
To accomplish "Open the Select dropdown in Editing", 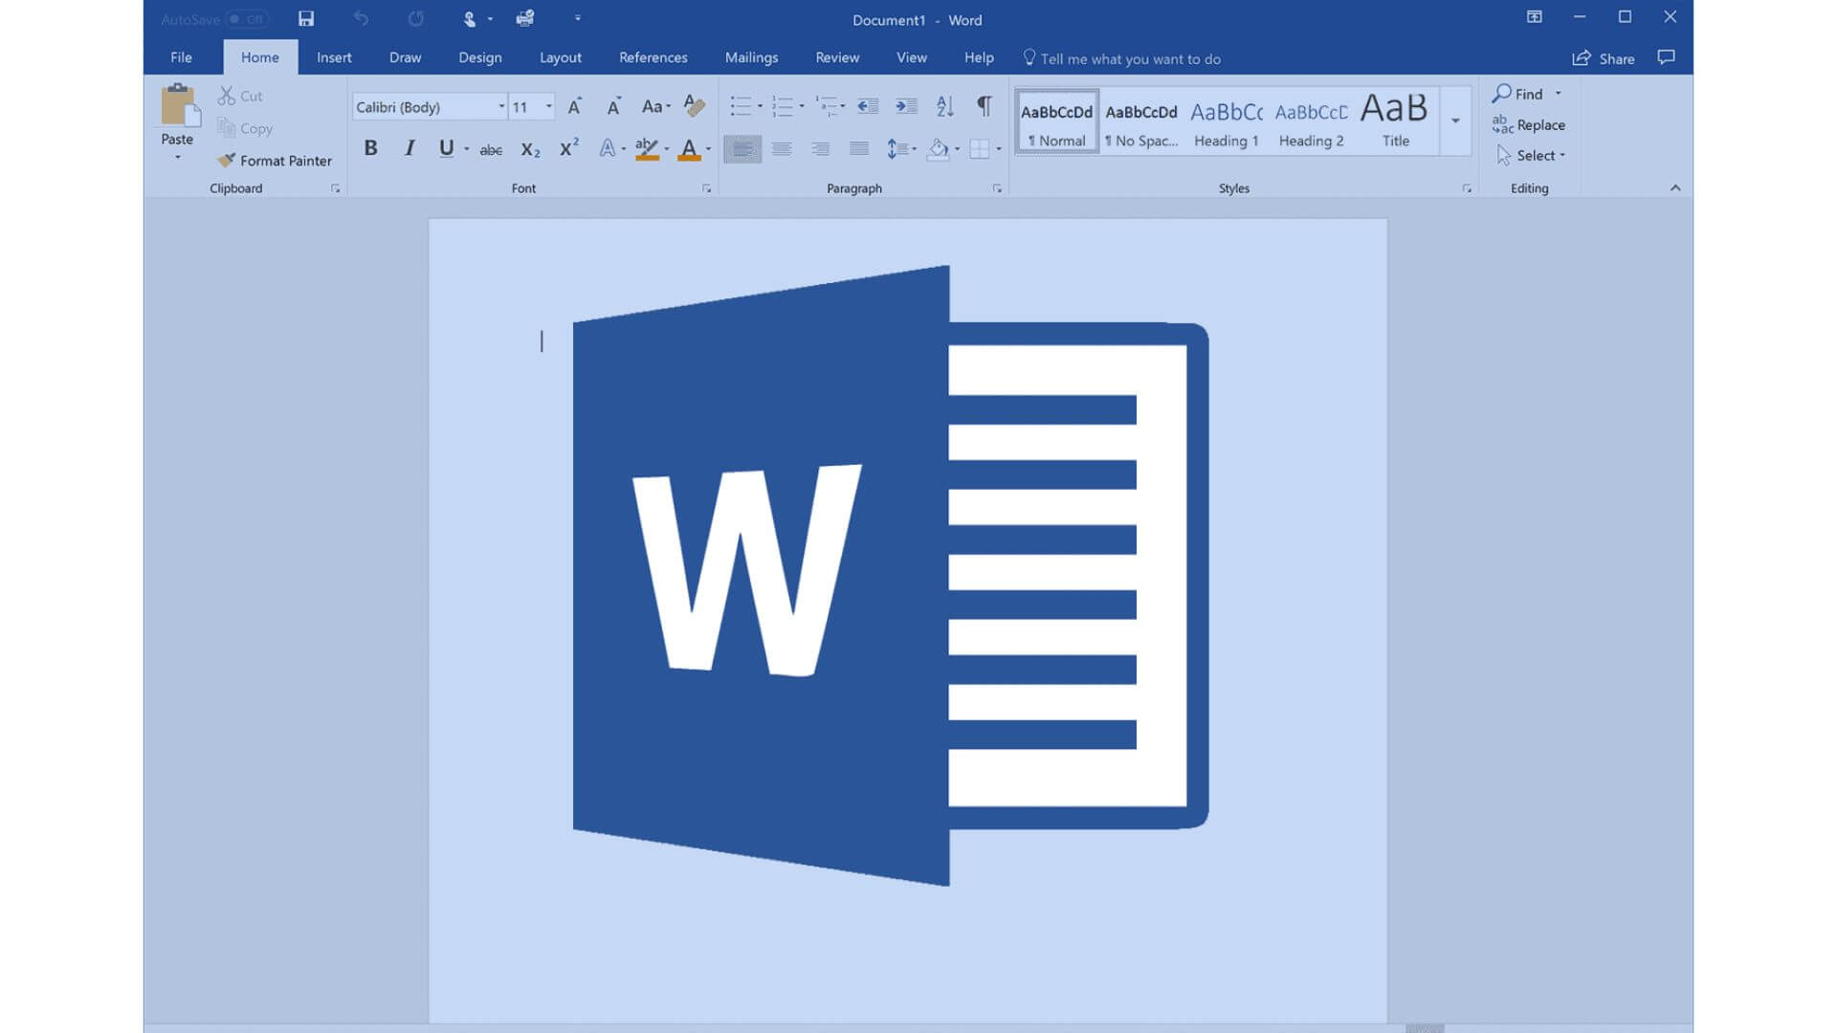I will pos(1531,155).
